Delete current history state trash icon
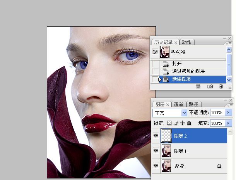The image size is (236, 180). point(221,86)
